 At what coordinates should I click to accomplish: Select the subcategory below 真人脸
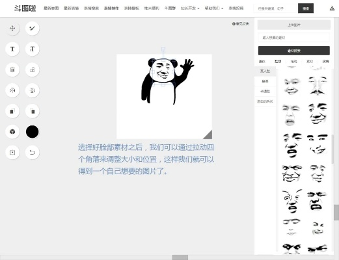pyautogui.click(x=265, y=81)
